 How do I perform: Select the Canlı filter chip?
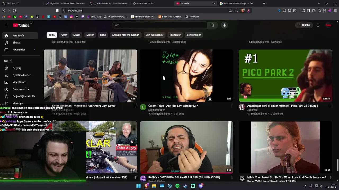(103, 35)
